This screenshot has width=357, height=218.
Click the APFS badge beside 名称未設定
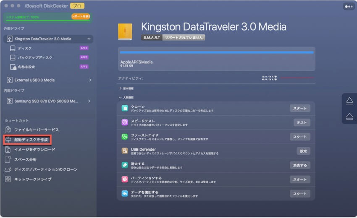pos(84,67)
